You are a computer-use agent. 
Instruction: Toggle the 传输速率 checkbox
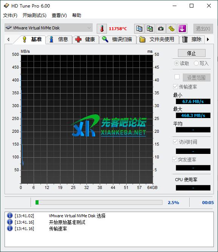[x=175, y=87]
